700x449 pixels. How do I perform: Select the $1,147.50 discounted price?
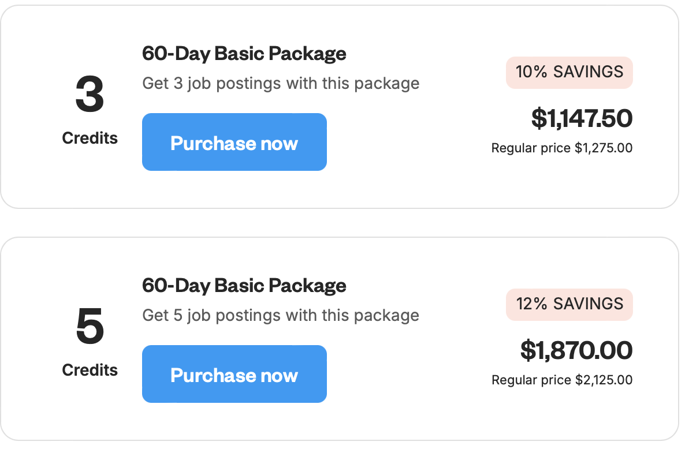tap(582, 118)
